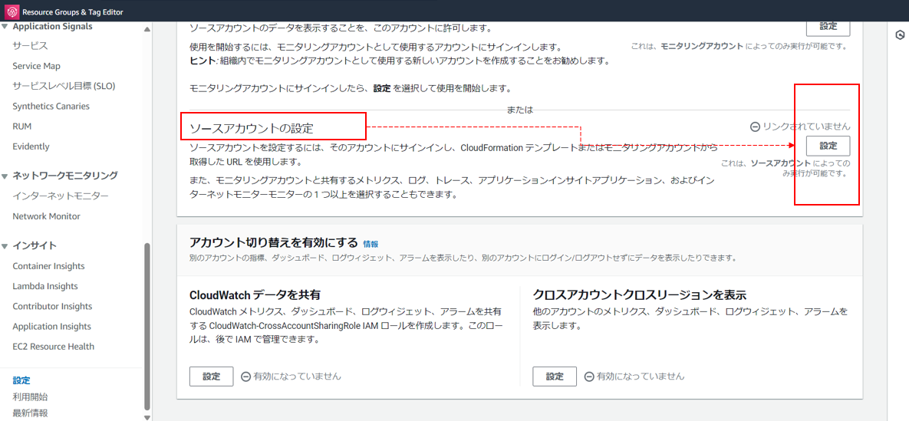Select RUM in the navigation
Viewport: 909px width, 421px height.
click(x=22, y=126)
